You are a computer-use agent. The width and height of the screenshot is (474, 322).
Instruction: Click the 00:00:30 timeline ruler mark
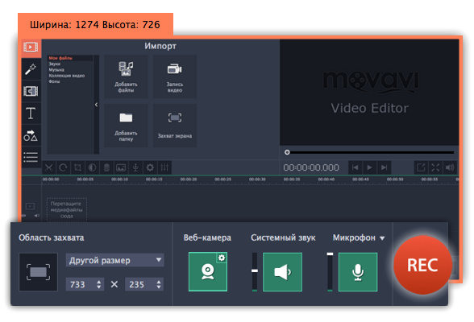[x=257, y=180]
